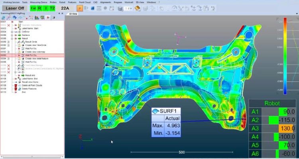Click the blue Stop program button
This screenshot has height=159, width=299.
click(x=92, y=8)
